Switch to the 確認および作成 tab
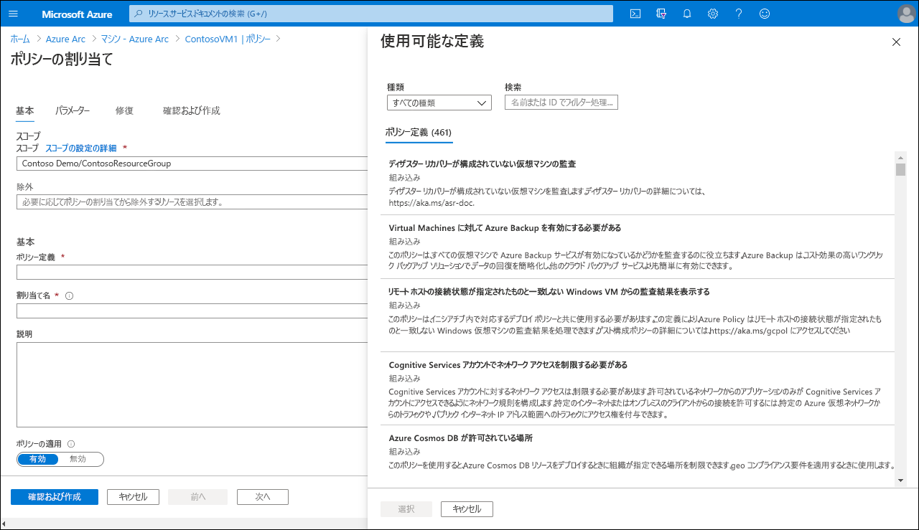 click(191, 110)
